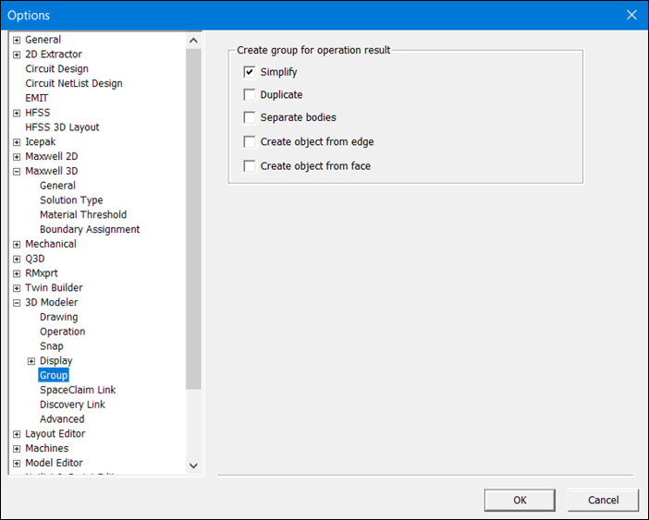The image size is (649, 520).
Task: Open the EMIT options page
Action: click(x=37, y=98)
